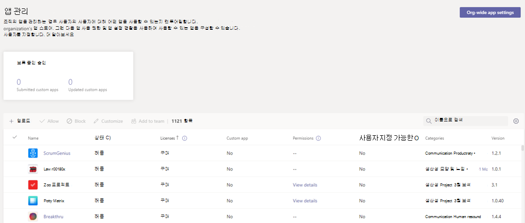
Task: Click Add to team action
Action: tap(148, 121)
